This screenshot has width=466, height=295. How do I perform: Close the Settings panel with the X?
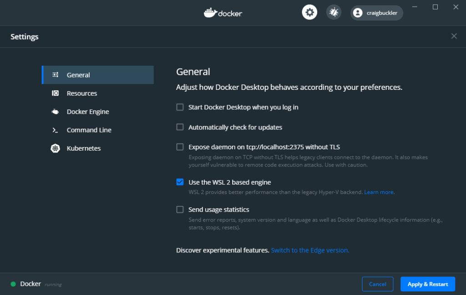454,36
